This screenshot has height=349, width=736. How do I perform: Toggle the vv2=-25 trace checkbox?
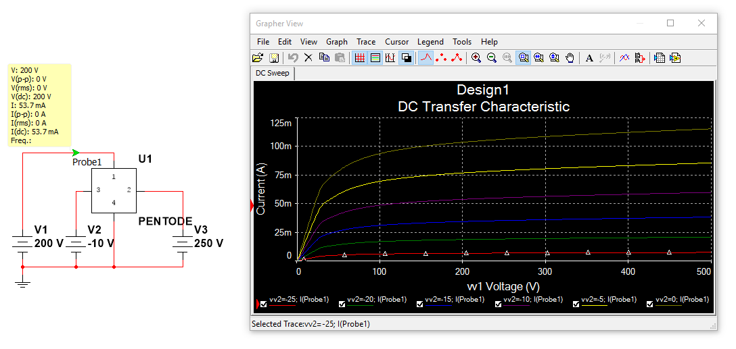[x=264, y=304]
